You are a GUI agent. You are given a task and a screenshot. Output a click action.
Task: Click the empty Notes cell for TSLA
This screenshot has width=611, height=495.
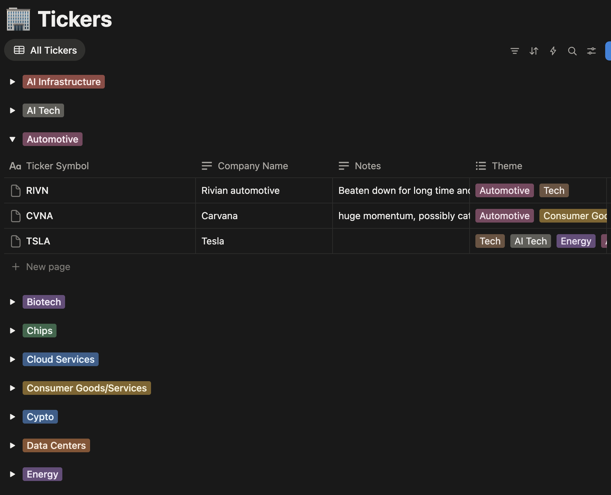[401, 241]
